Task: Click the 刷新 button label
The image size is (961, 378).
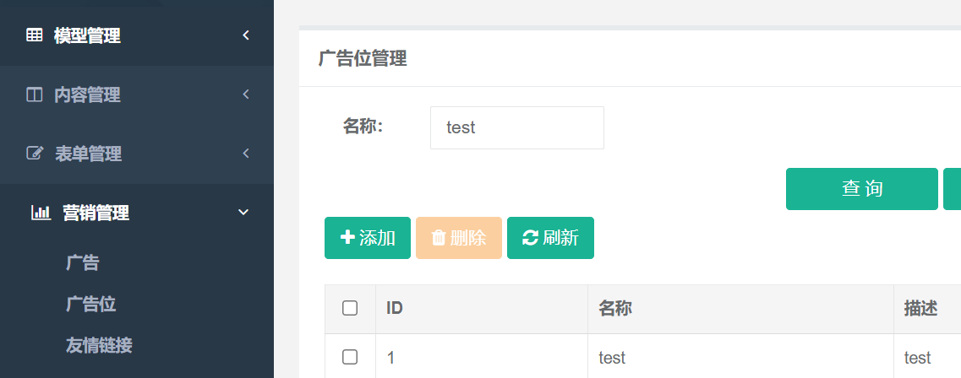Action: 560,238
